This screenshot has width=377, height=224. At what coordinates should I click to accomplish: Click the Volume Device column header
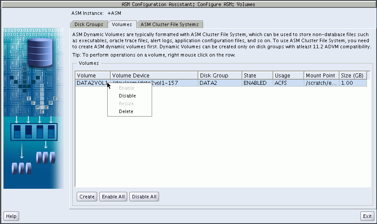154,76
